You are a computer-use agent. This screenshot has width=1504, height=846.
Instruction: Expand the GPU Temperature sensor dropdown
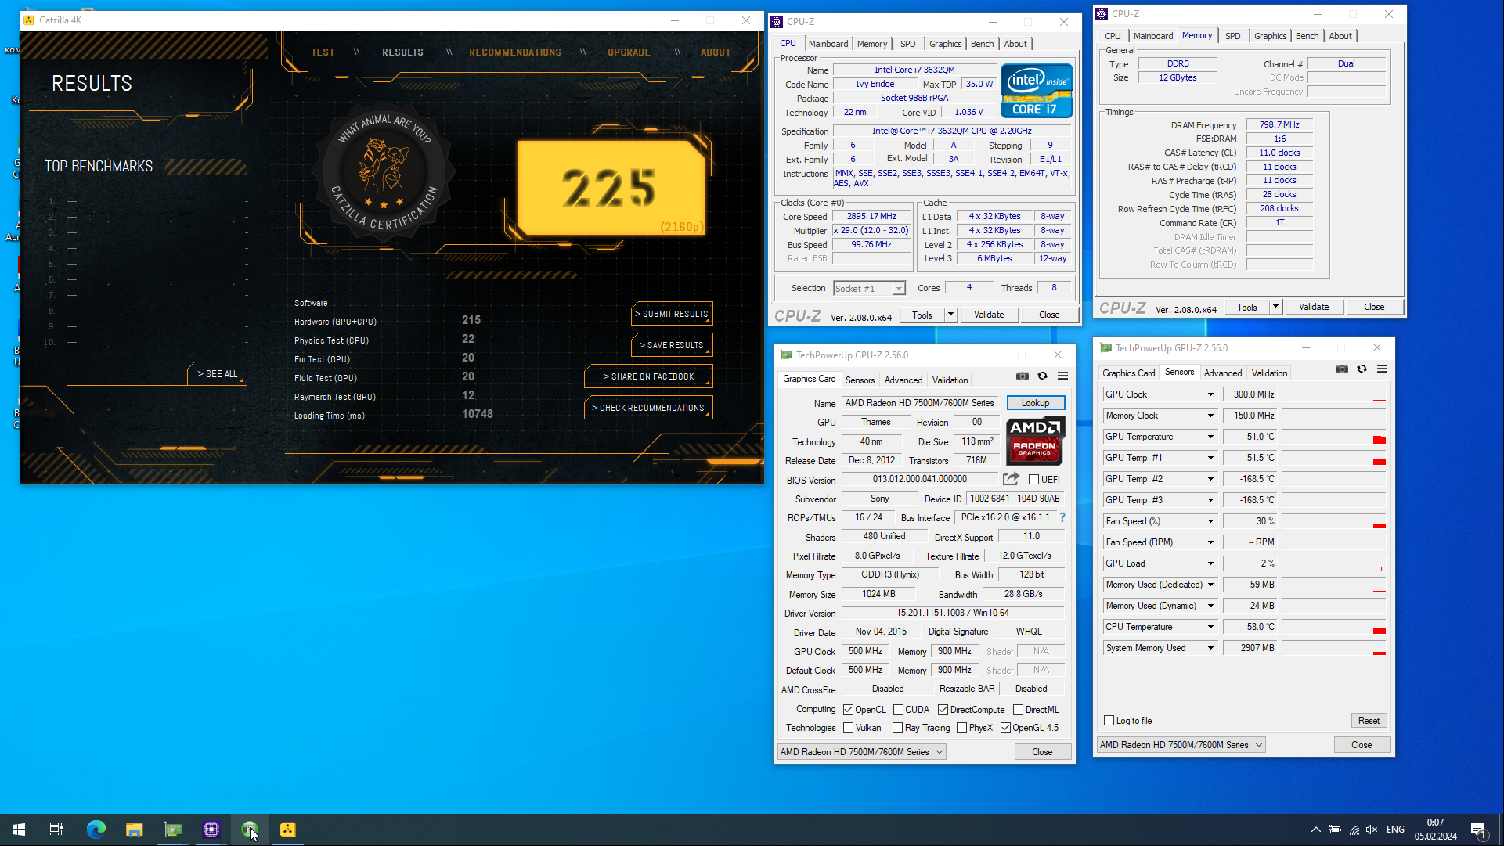[x=1210, y=437]
